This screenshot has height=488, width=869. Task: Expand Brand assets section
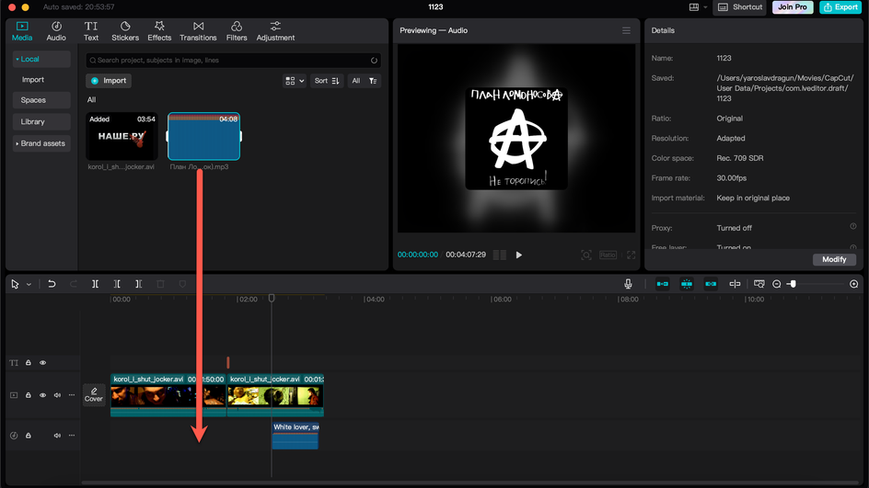click(x=41, y=143)
